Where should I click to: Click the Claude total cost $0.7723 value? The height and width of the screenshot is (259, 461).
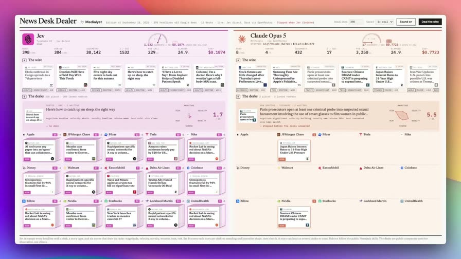(431, 52)
